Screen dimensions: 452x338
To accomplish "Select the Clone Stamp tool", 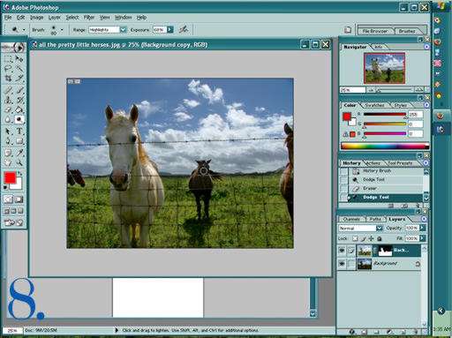I will pos(8,100).
